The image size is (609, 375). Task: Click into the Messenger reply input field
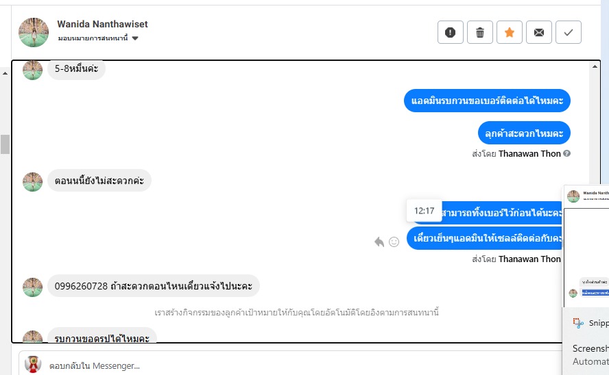click(x=291, y=365)
